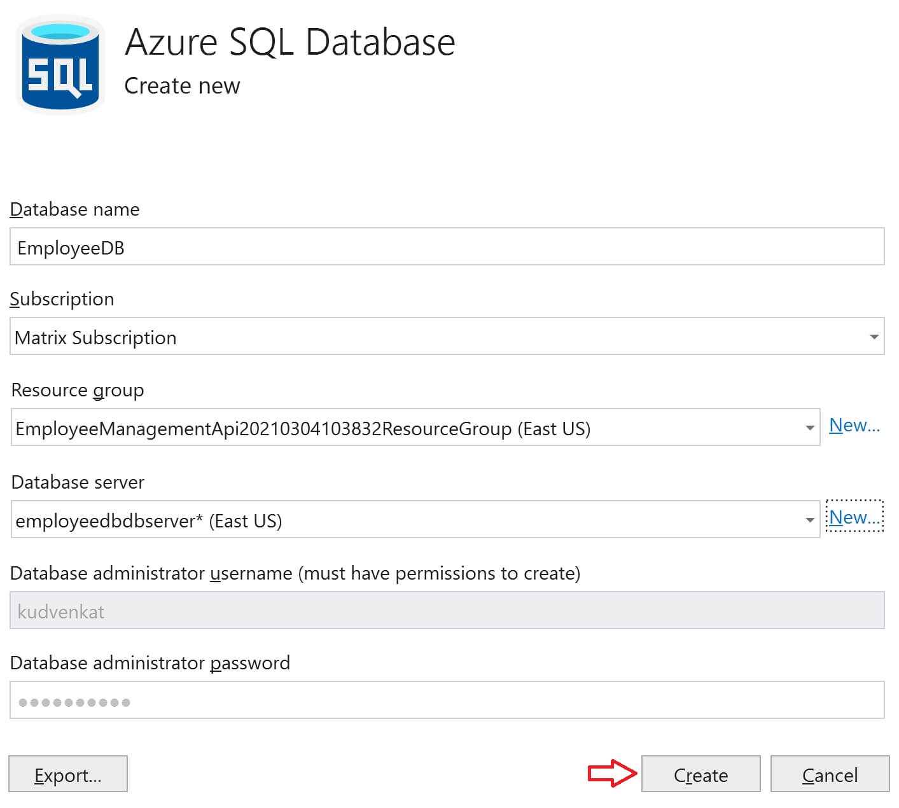Open the Database server dropdown
899x808 pixels.
tap(415, 519)
